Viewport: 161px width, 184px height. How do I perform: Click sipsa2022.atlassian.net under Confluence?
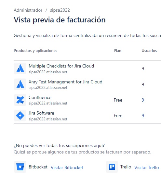[x=48, y=103]
